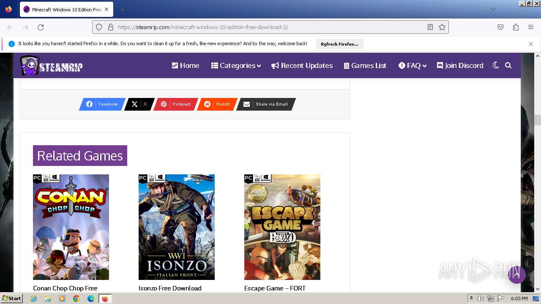Click the browser Forward arrow
This screenshot has width=541, height=304.
point(25,27)
